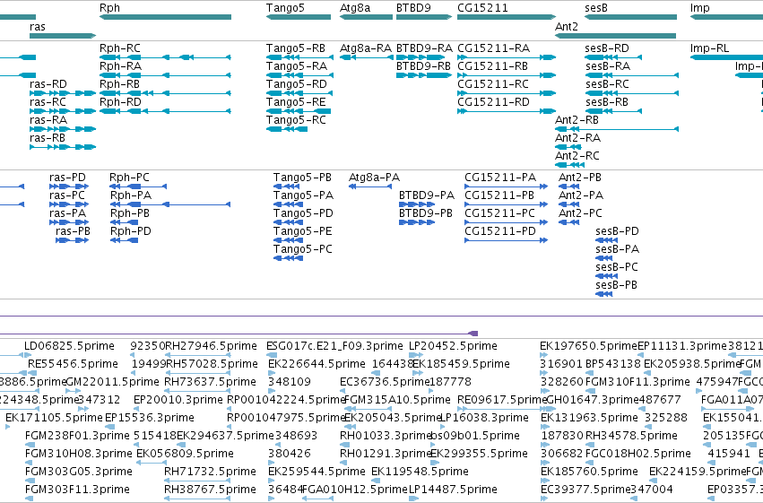Select the Tango5 gene bar
Image resolution: width=763 pixels, height=503 pixels.
point(299,18)
